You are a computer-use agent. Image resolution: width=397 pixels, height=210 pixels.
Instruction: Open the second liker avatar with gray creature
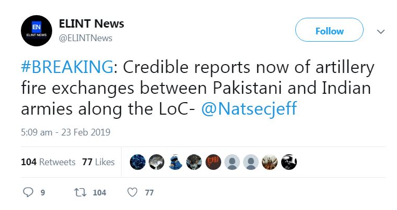point(156,162)
